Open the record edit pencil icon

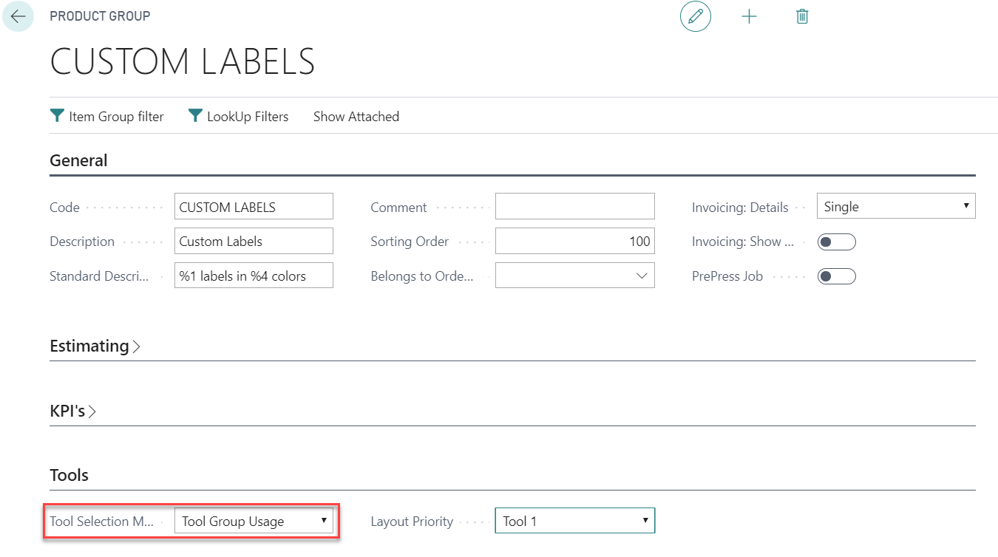[695, 16]
